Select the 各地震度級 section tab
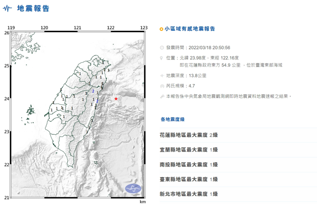This screenshot has height=204, width=317. [173, 119]
